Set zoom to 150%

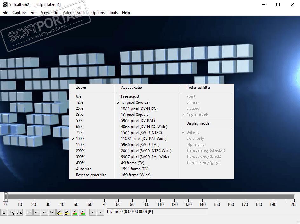click(x=92, y=145)
